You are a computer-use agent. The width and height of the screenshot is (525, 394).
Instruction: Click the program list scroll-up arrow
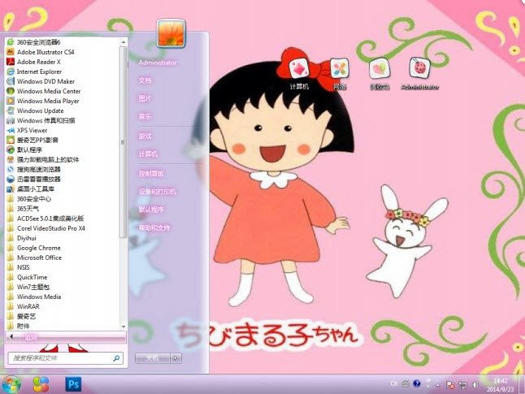click(124, 42)
